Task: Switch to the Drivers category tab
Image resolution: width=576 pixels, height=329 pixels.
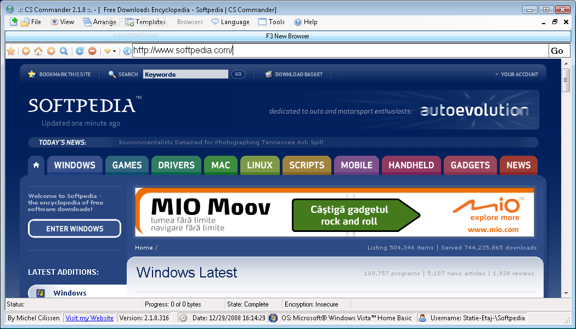Action: tap(176, 165)
